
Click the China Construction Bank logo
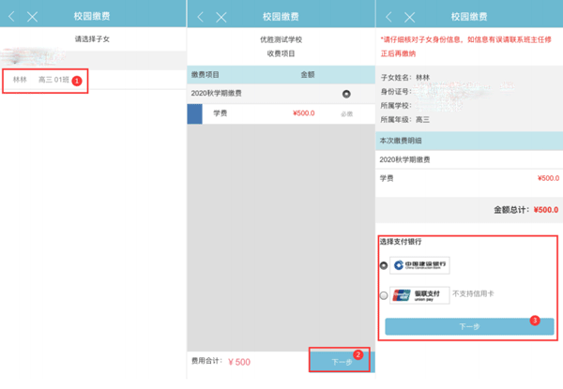click(420, 266)
